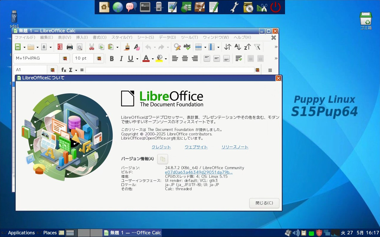Expand the Open folder dropdown arrow
This screenshot has height=237, width=380.
[37, 47]
